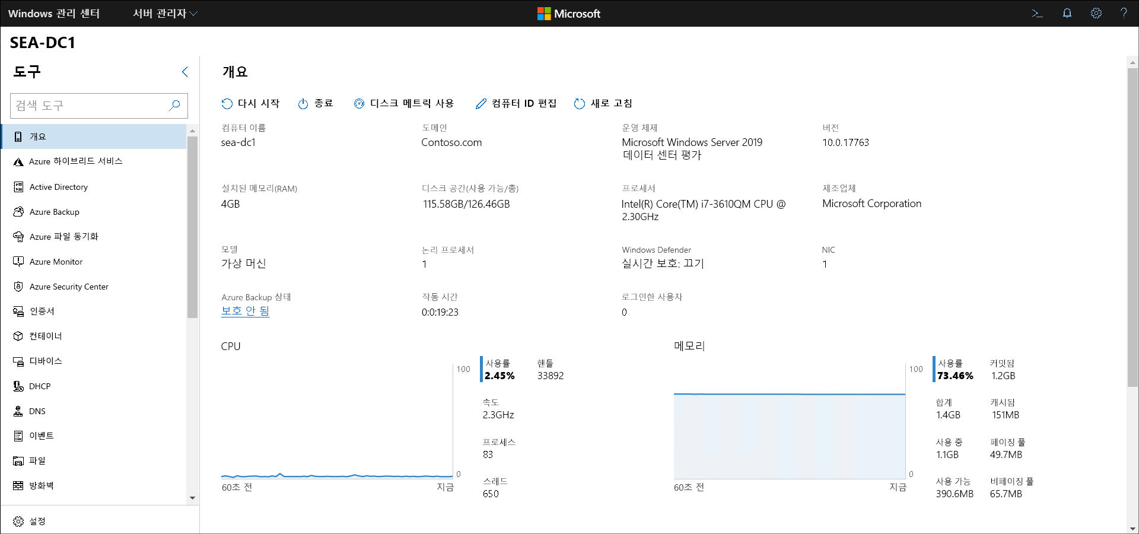Click the SEA-DC1 server heading
Screen dimensions: 1139x534
(42, 43)
